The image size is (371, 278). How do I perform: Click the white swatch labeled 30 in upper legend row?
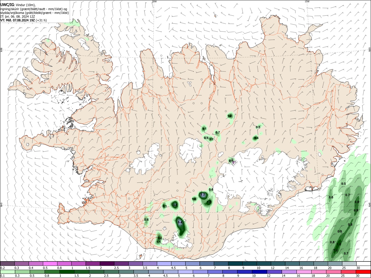pos(363,264)
